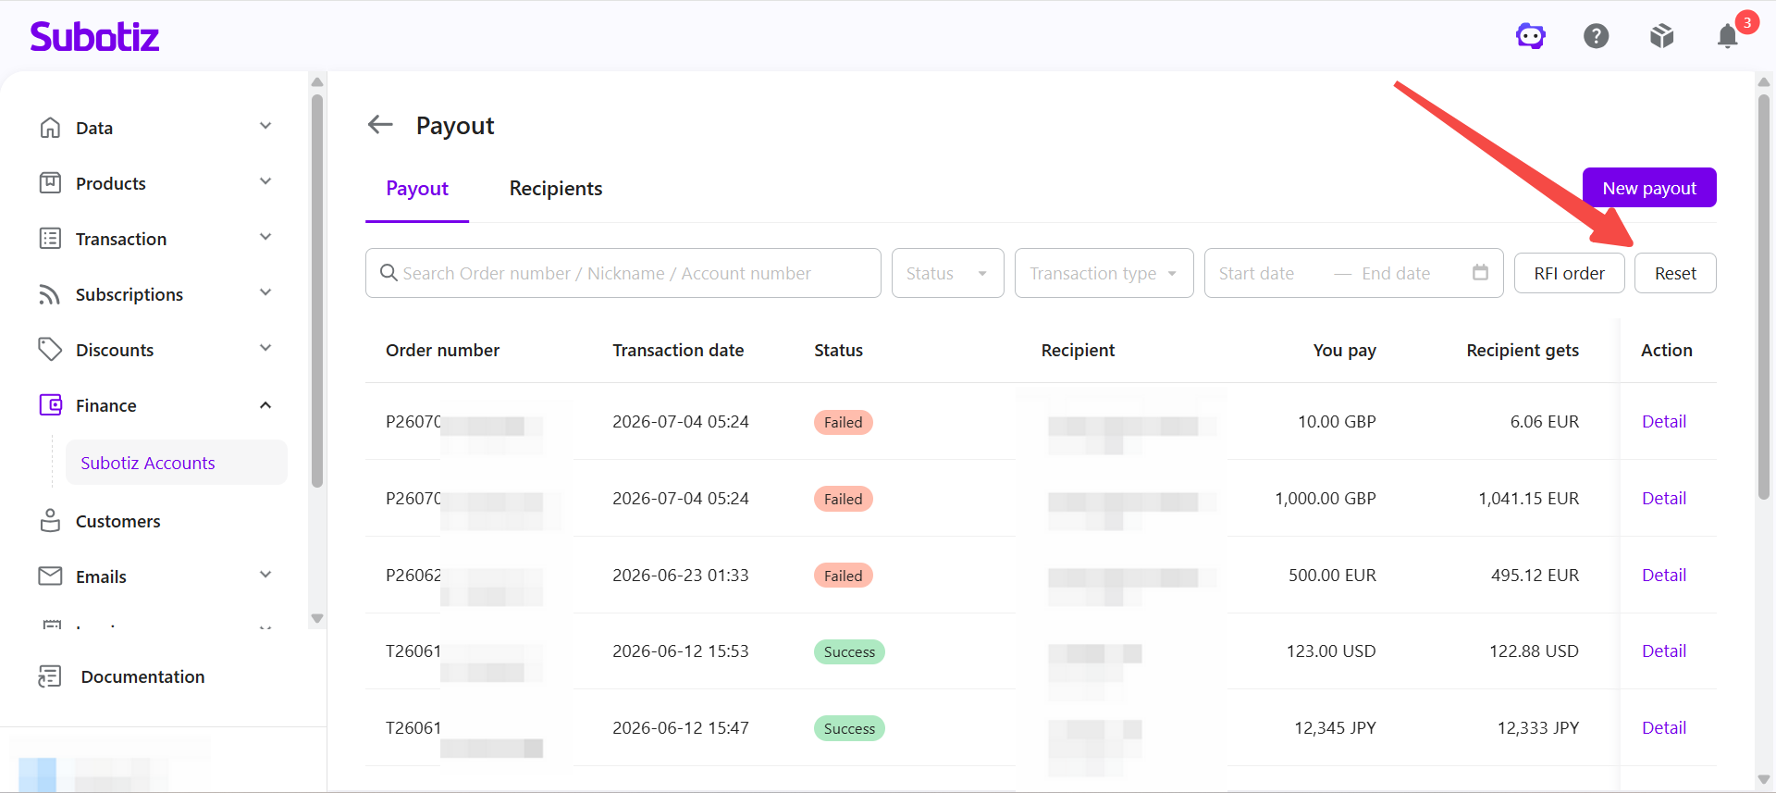Click the 12,333 JPY recipient amount
The width and height of the screenshot is (1776, 793).
coord(1537,728)
